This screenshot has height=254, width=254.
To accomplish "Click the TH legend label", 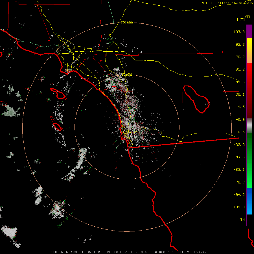I will 242,220.
